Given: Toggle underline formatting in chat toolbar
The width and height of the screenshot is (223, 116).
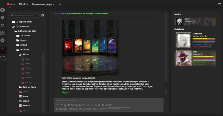Looking at the screenshot, I should click(65, 105).
